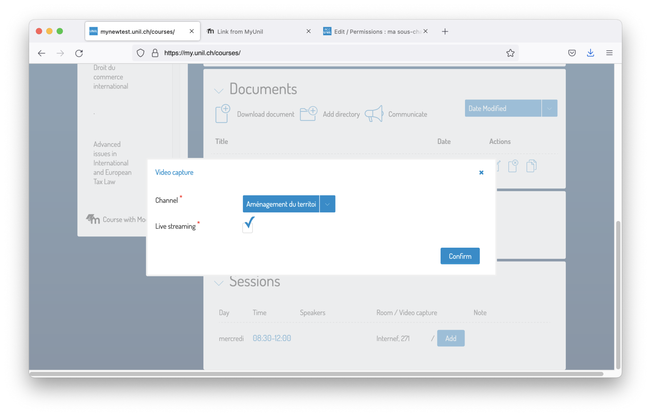Click the copy document icon in Actions

pyautogui.click(x=531, y=166)
